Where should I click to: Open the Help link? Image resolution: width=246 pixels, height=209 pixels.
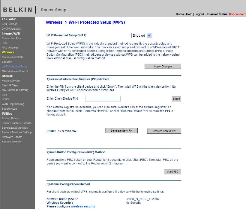click(189, 14)
